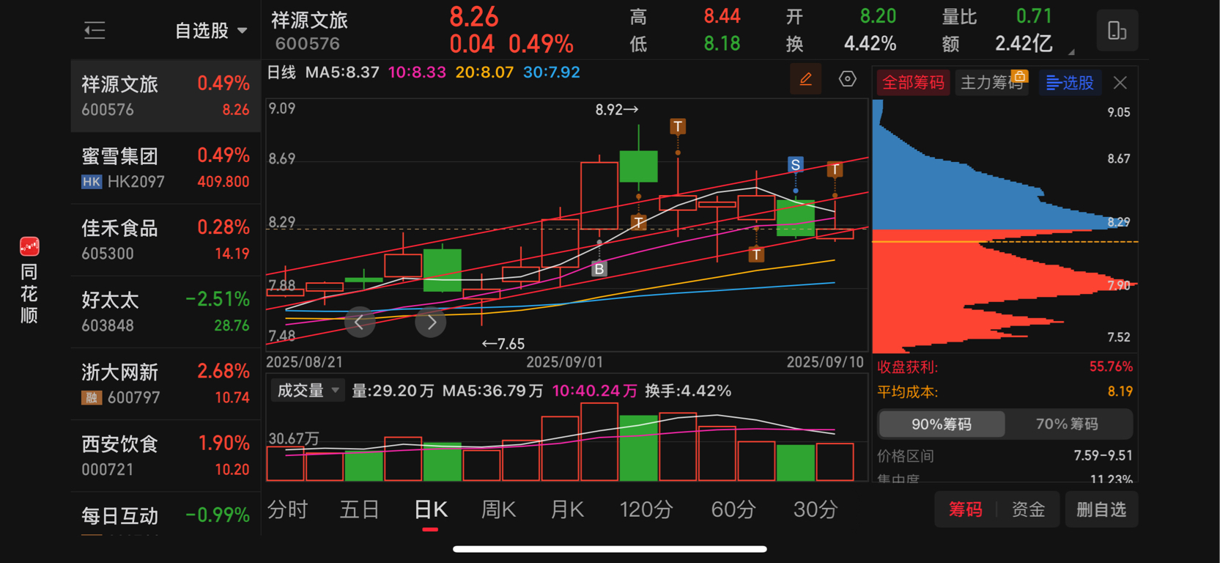
Task: Tap 删自选 to remove from watchlist
Action: point(1101,509)
